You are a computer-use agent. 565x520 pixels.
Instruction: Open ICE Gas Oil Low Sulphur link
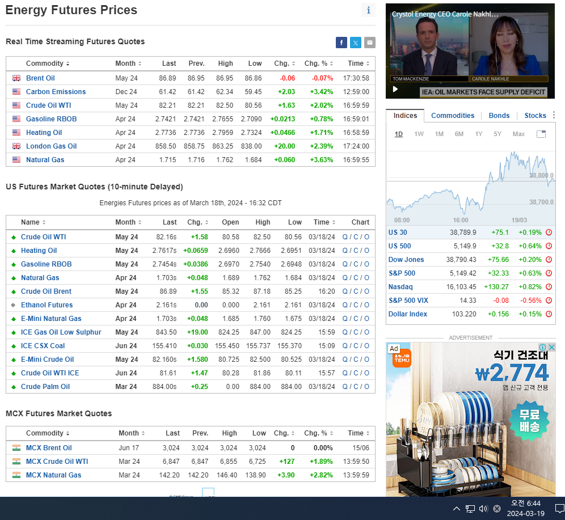pyautogui.click(x=61, y=332)
